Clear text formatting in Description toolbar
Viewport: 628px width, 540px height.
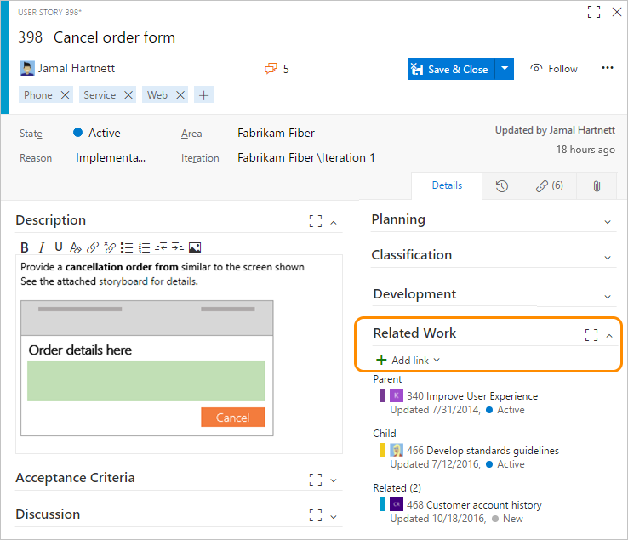click(75, 247)
